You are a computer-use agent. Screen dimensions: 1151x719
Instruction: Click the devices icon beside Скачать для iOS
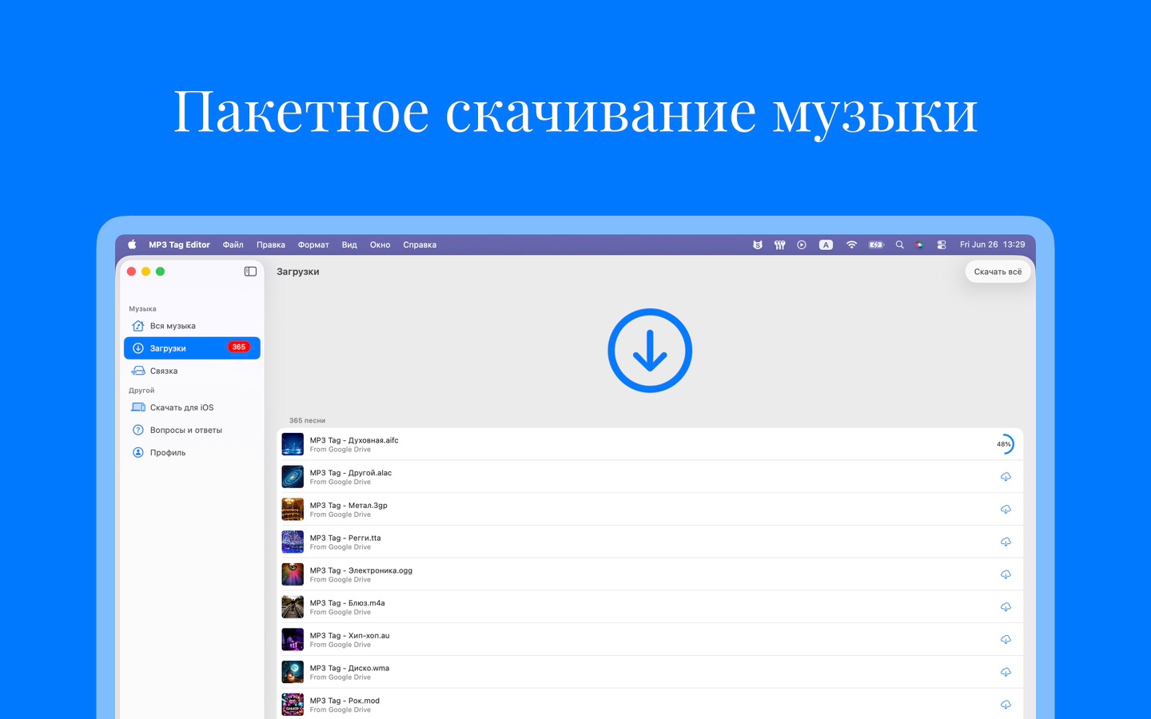137,407
